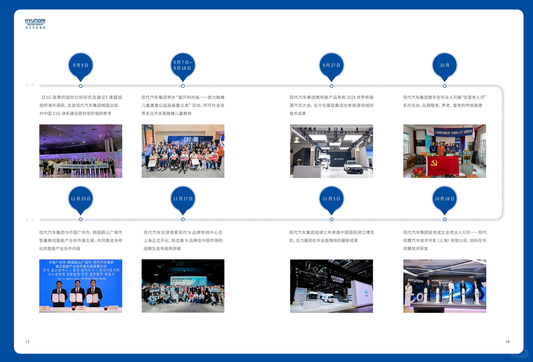The width and height of the screenshot is (533, 362).
Task: Click the text 现代汽车集团连续七年参展中国国际进口博览
Action: click(x=331, y=232)
